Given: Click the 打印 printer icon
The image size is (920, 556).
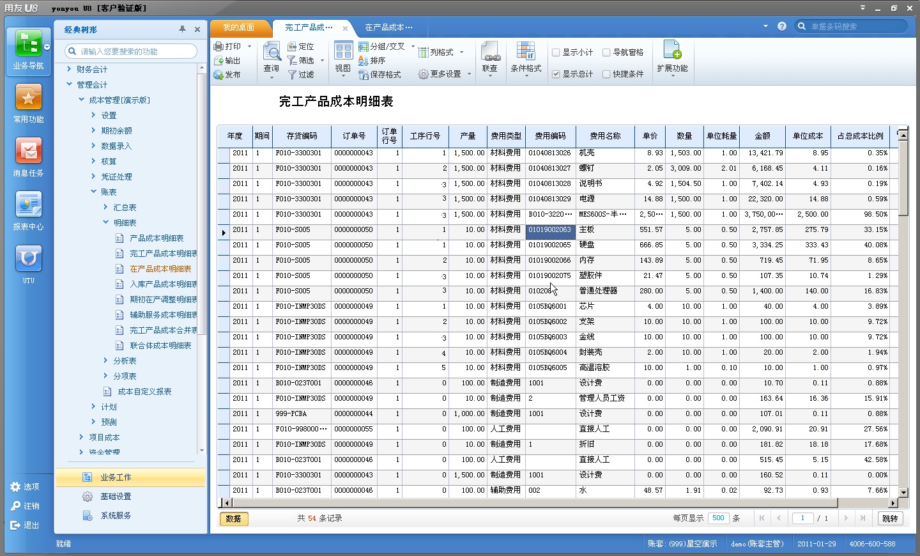Looking at the screenshot, I should [x=218, y=47].
